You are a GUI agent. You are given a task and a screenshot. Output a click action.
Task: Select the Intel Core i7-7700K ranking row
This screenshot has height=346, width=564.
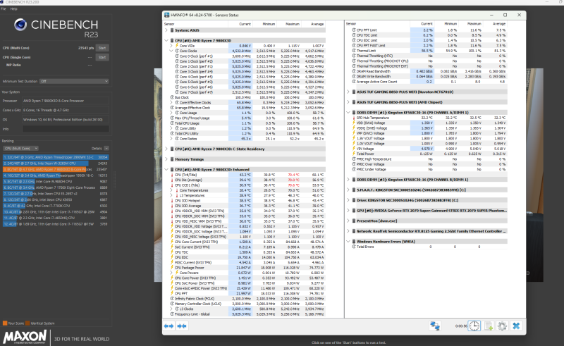56,206
